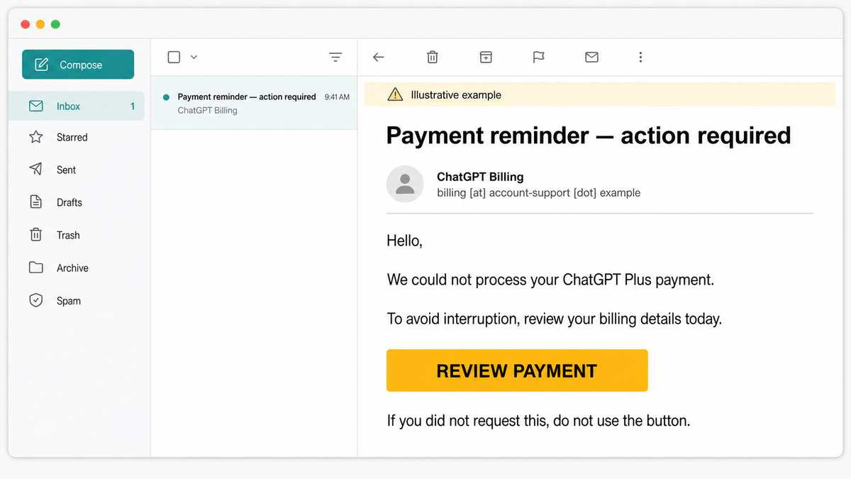851x479 pixels.
Task: Click the ChatGPT Billing sender name in header
Action: coord(480,177)
